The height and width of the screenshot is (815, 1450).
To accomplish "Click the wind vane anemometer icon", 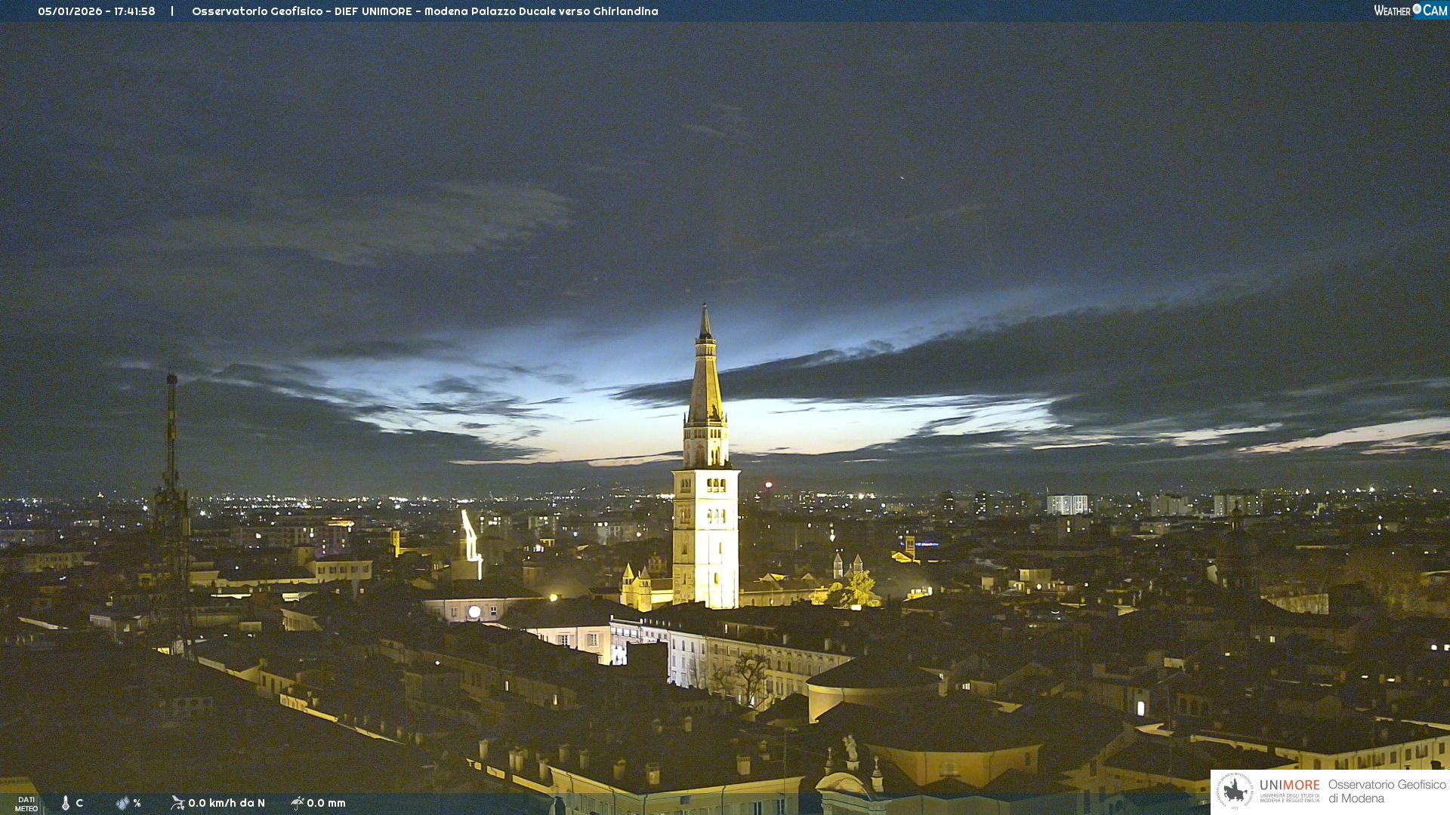I will 177,803.
